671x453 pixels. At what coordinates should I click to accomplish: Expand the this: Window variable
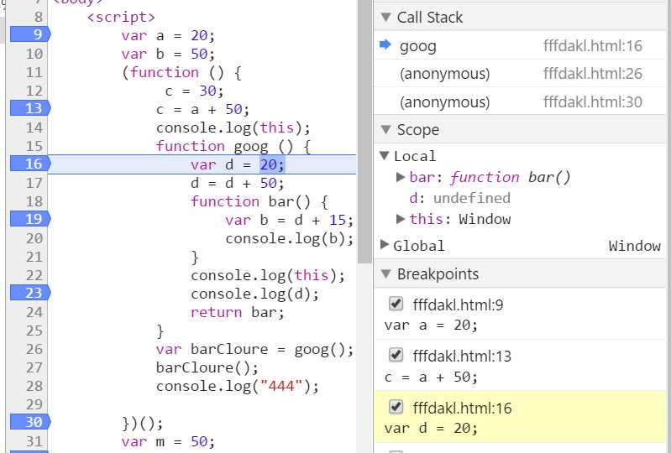[x=401, y=219]
